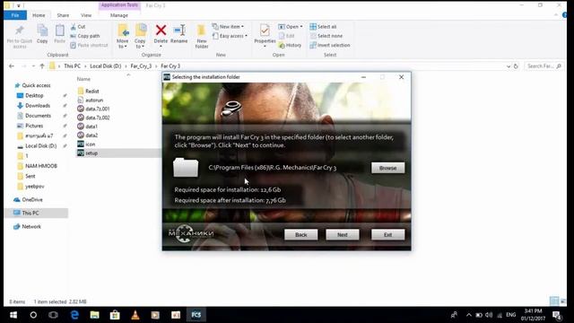Click the red Delete icon
Image resolution: width=574 pixels, height=323 pixels.
click(161, 31)
